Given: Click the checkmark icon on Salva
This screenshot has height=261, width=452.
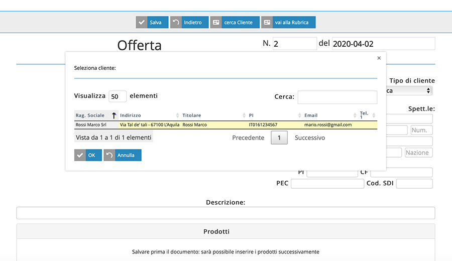Looking at the screenshot, I should coord(142,23).
